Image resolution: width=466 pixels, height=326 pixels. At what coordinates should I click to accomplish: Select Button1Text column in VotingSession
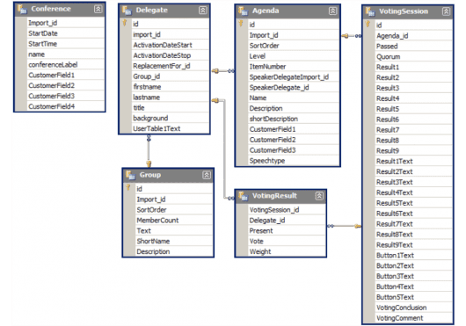click(x=414, y=256)
